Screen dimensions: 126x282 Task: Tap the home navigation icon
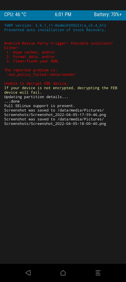63,273
